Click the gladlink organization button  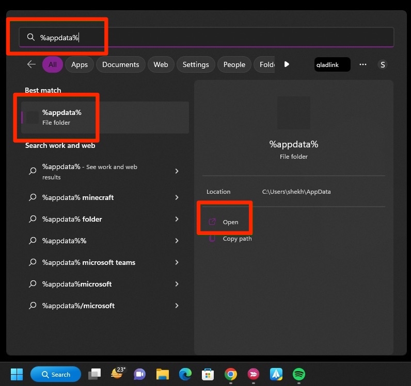(333, 64)
